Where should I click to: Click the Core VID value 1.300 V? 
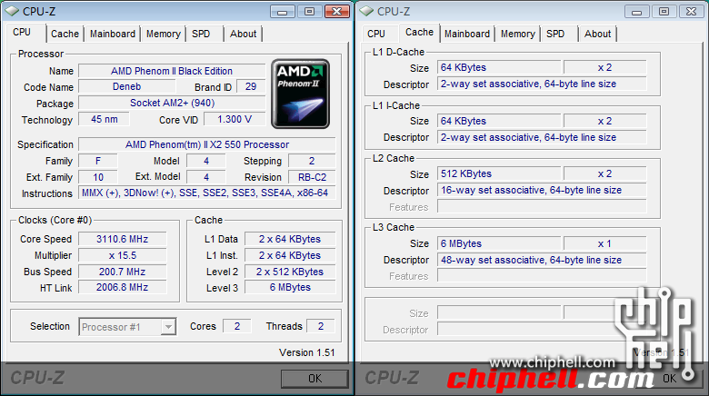pyautogui.click(x=235, y=119)
